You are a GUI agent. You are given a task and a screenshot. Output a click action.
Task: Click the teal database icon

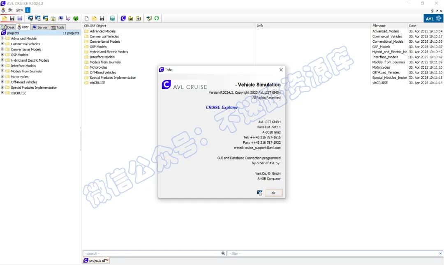(112, 18)
